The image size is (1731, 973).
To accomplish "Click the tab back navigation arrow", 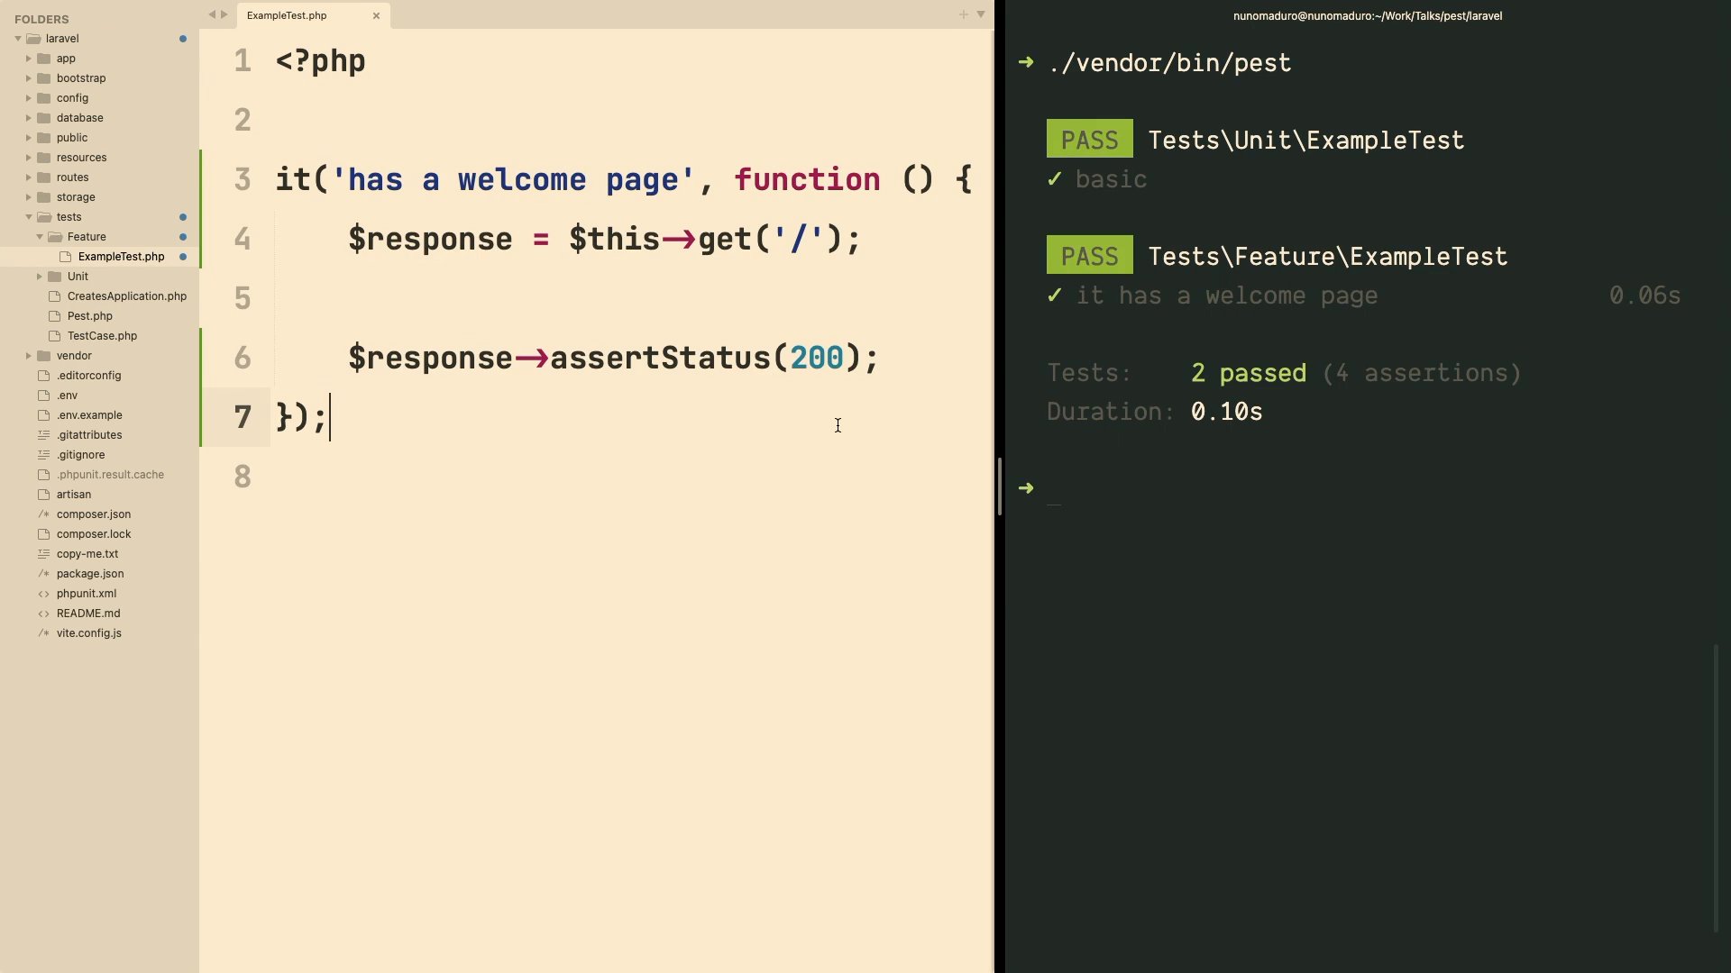I will [x=212, y=14].
